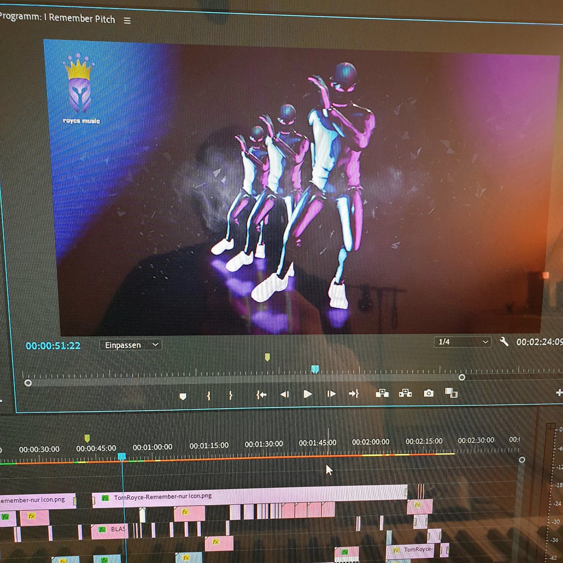Click the marker on the monitor time ruler

[267, 358]
